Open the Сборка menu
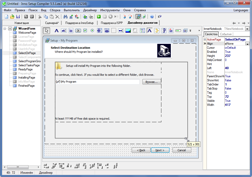 (55, 10)
